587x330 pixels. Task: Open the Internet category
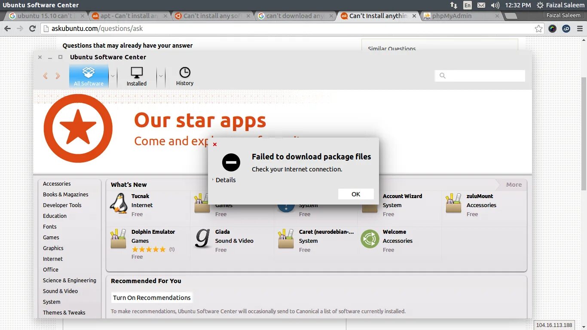tap(52, 259)
